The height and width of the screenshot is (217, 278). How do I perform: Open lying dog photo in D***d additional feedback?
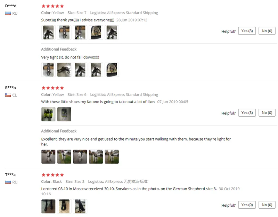(x=64, y=70)
